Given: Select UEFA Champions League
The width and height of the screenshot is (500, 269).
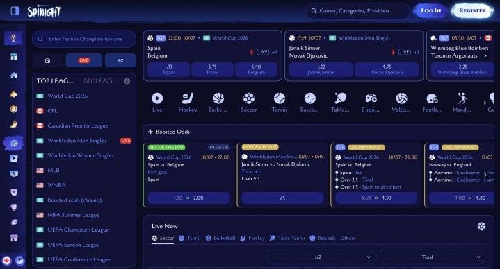Looking at the screenshot, I should point(84,229).
